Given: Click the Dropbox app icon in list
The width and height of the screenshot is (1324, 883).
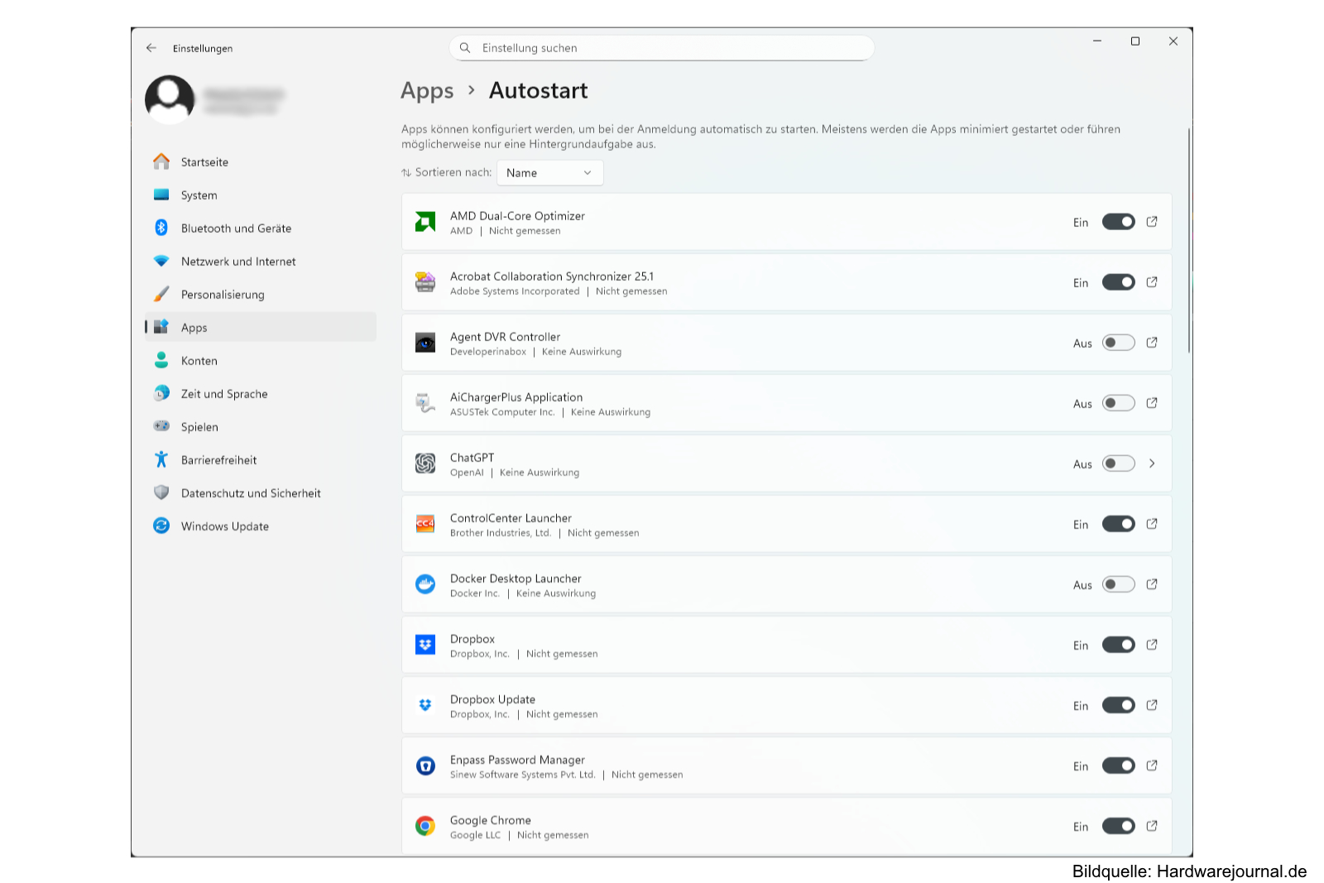Looking at the screenshot, I should (x=425, y=645).
